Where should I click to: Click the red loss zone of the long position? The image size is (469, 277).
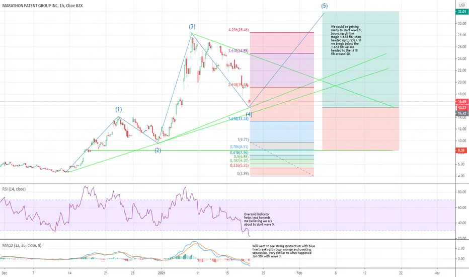point(361,129)
